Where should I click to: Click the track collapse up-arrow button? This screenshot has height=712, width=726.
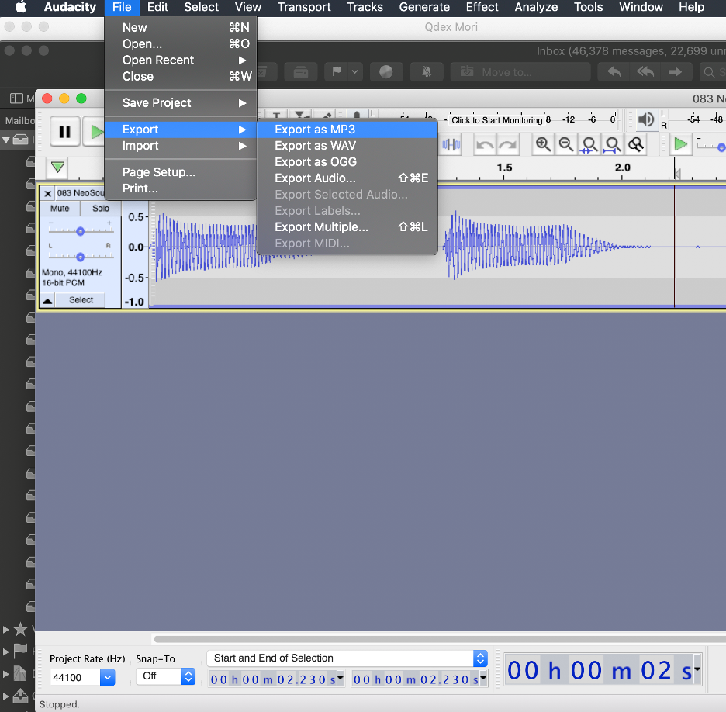coord(47,300)
